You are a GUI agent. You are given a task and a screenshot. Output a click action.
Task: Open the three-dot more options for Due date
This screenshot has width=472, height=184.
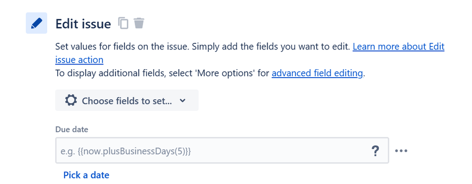click(401, 151)
